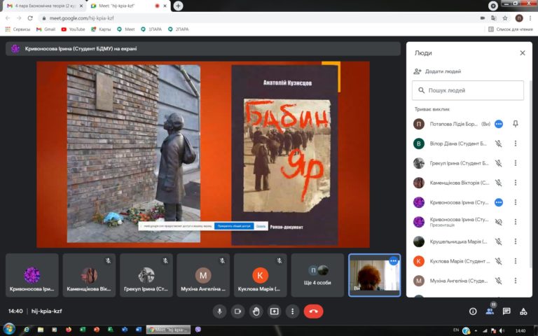Mute Мухіна Ангеліна microphone icon
The width and height of the screenshot is (538, 336).
pos(499,281)
